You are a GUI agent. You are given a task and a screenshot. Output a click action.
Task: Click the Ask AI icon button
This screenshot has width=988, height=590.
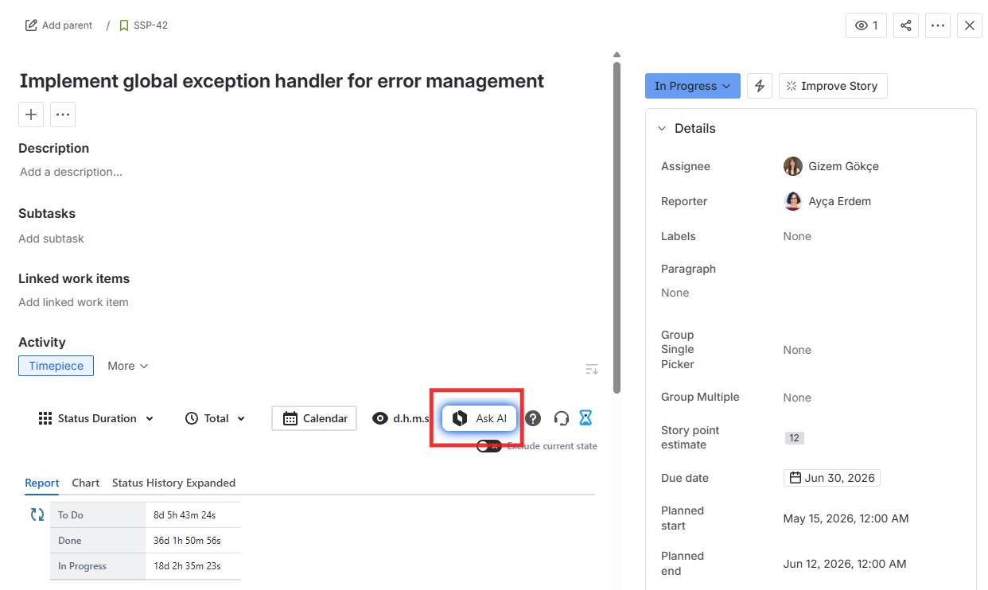pyautogui.click(x=476, y=417)
